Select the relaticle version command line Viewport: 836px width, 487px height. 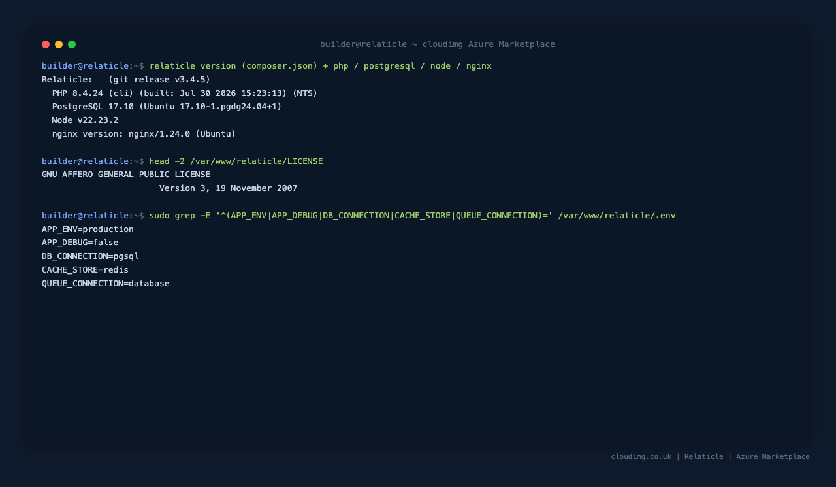pyautogui.click(x=266, y=66)
